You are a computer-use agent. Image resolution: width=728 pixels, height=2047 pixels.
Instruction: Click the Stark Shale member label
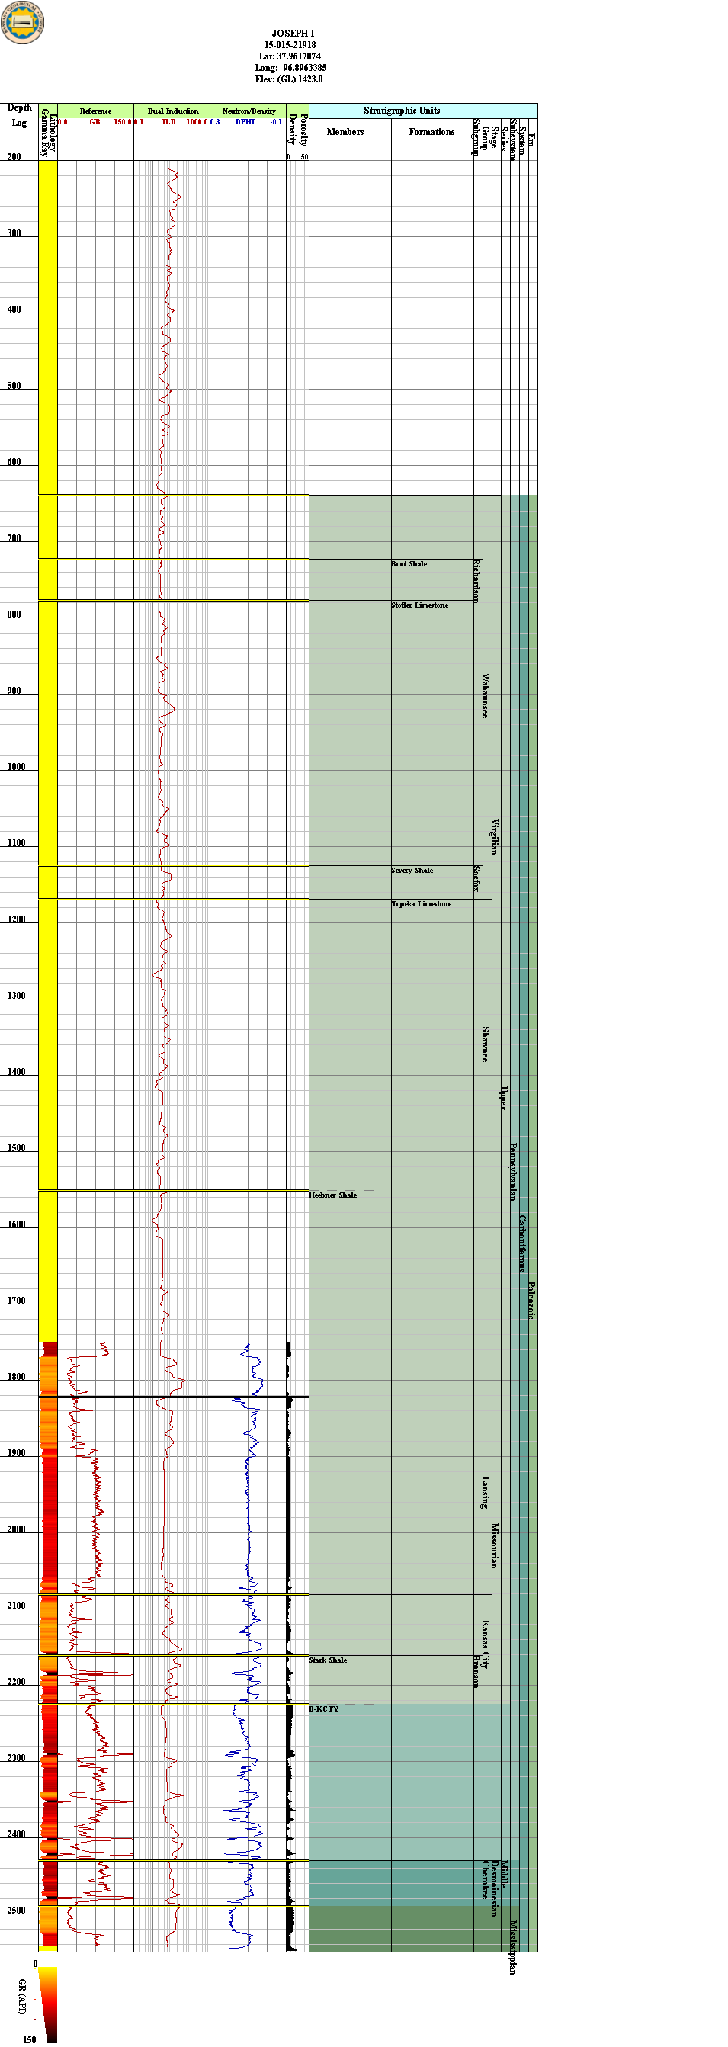click(x=329, y=1660)
